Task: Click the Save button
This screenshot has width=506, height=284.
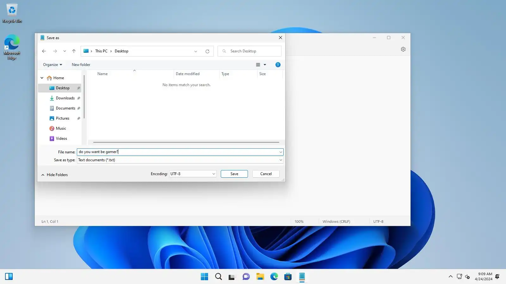Action: [234, 174]
